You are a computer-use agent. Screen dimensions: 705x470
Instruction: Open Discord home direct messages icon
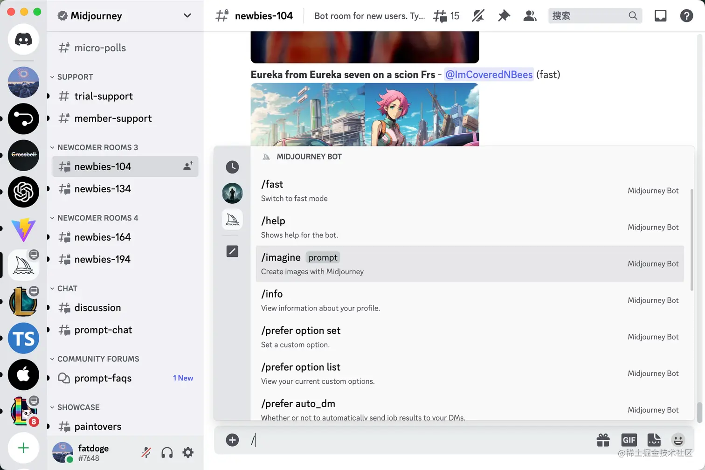click(23, 39)
